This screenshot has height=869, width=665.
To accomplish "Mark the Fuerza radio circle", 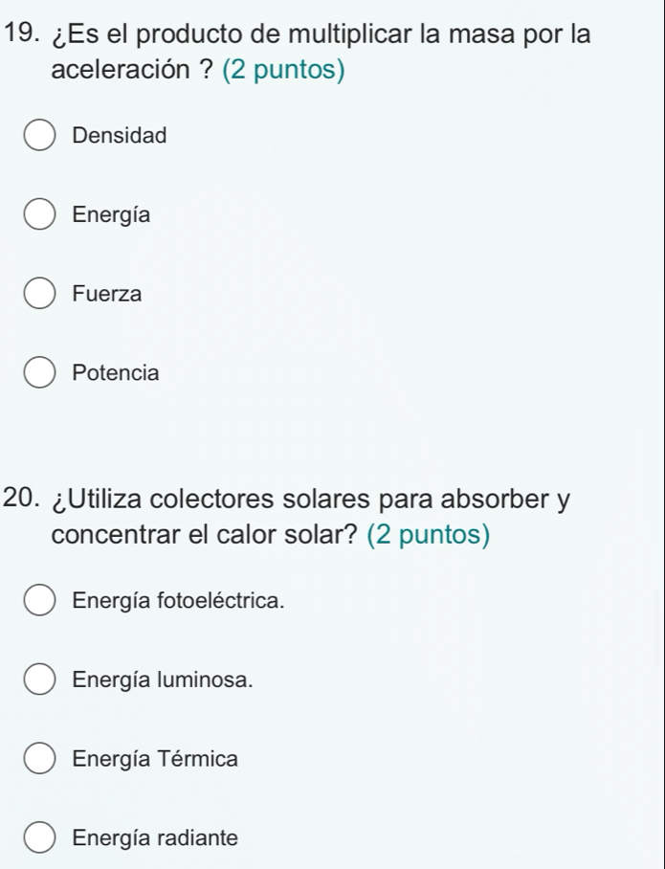I will coord(39,294).
